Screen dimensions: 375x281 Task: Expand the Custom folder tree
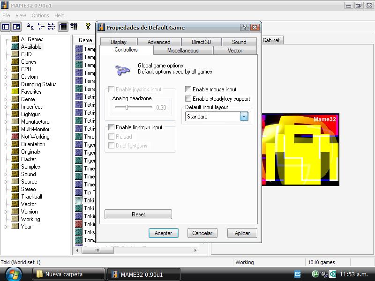point(6,77)
